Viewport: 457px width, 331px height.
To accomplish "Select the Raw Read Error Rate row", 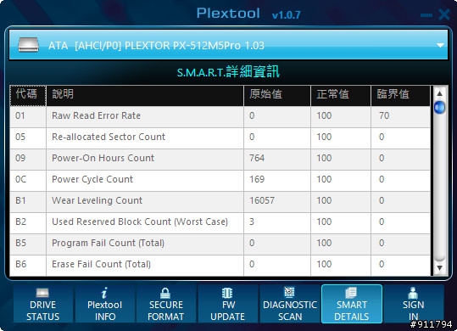I will tap(220, 116).
